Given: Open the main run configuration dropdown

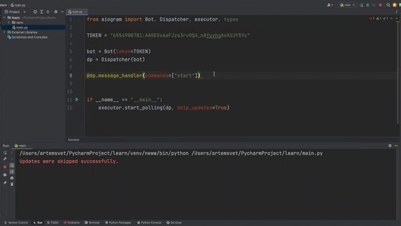Looking at the screenshot, I should (x=347, y=5).
